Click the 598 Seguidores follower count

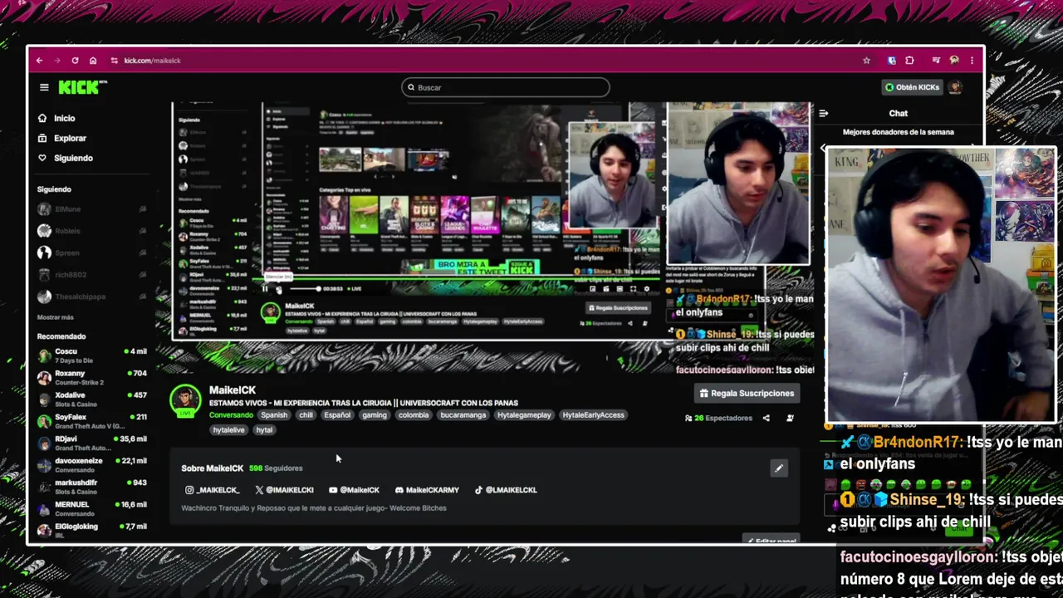click(x=276, y=468)
